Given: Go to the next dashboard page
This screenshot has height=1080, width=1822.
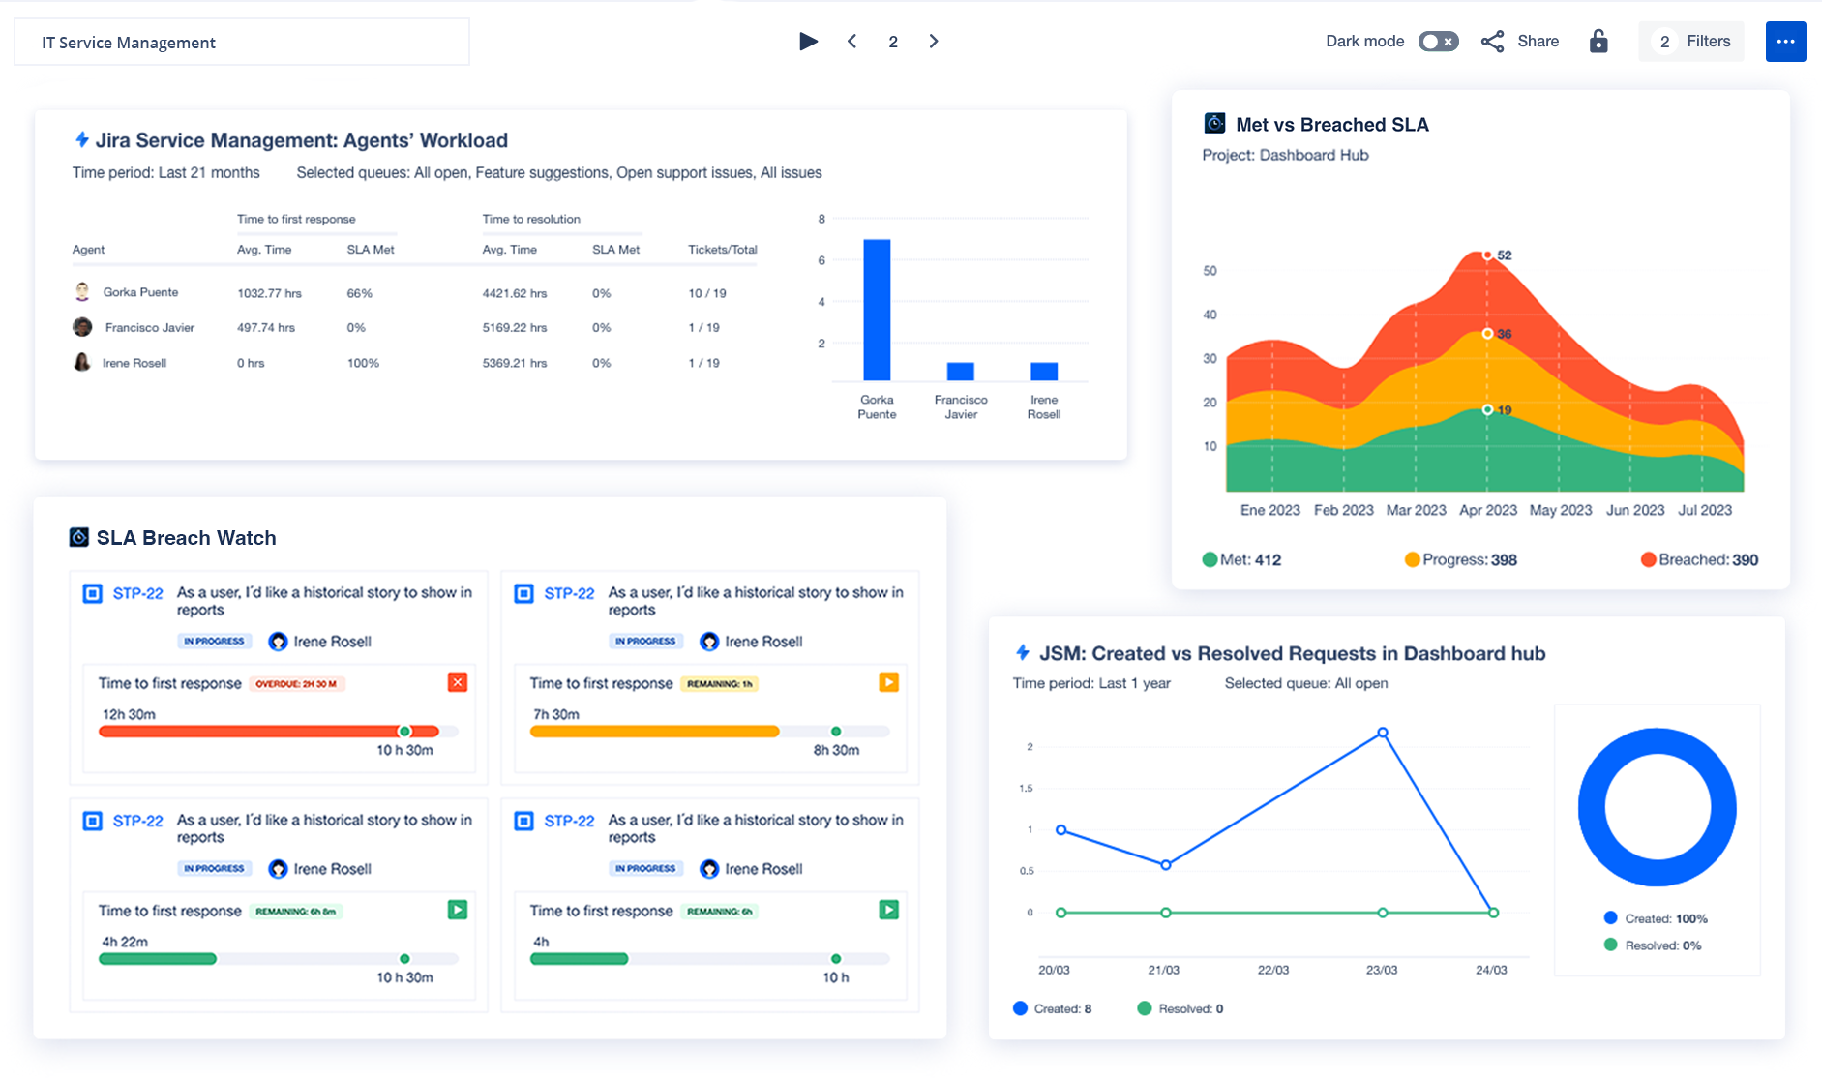Looking at the screenshot, I should tap(933, 41).
